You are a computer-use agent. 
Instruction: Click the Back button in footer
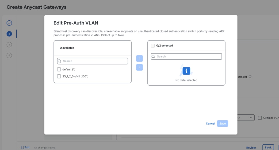click(x=268, y=147)
